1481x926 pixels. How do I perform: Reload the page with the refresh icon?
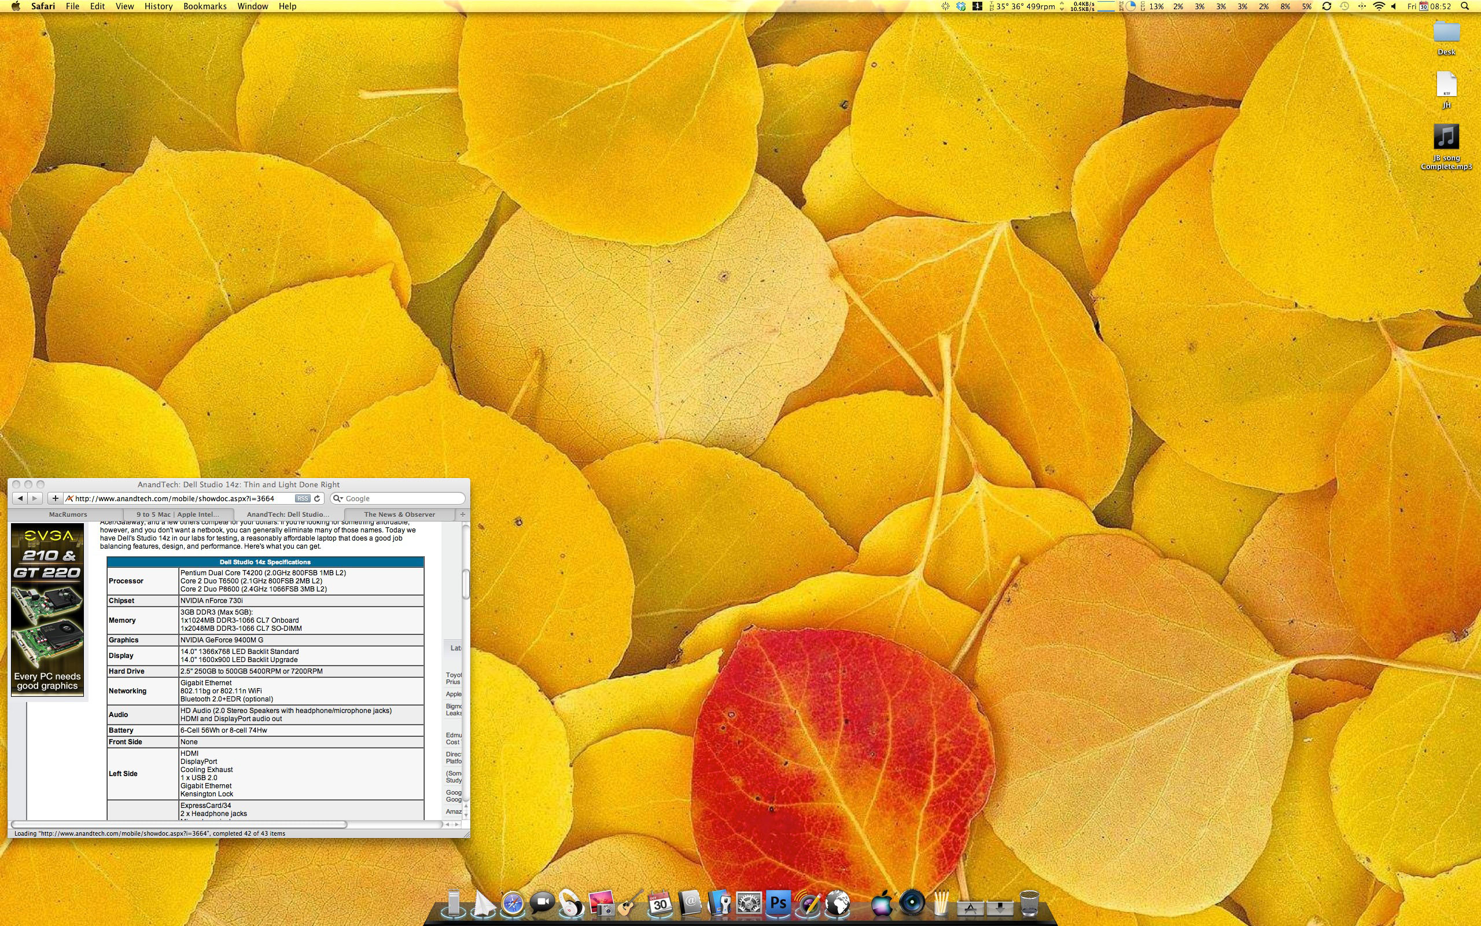click(x=317, y=498)
